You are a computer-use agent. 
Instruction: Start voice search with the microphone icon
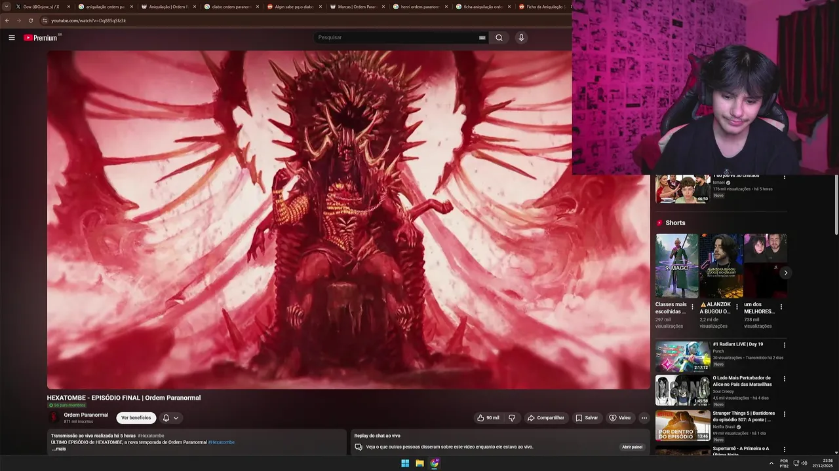point(521,37)
